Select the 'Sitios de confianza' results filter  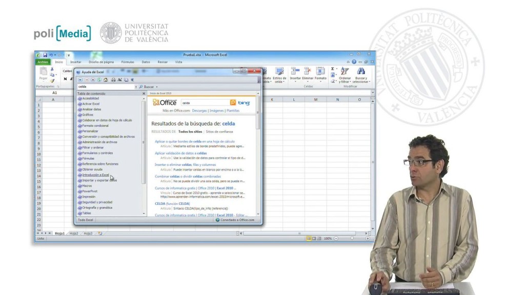(219, 132)
